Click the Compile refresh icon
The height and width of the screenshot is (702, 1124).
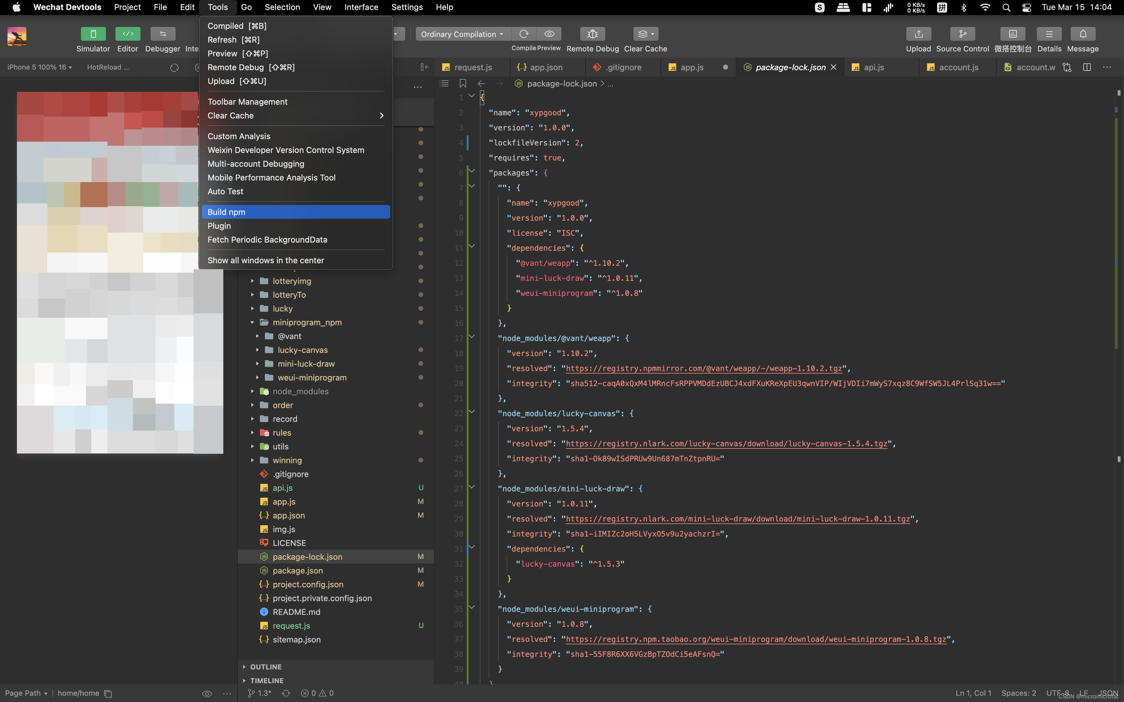pyautogui.click(x=524, y=34)
